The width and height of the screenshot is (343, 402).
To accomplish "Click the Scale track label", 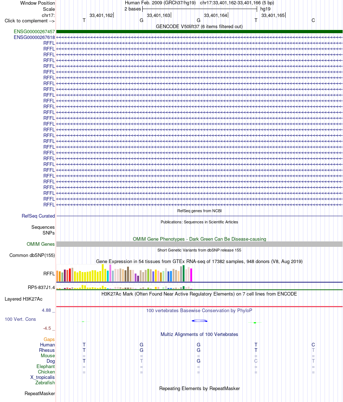I will pos(49,9).
